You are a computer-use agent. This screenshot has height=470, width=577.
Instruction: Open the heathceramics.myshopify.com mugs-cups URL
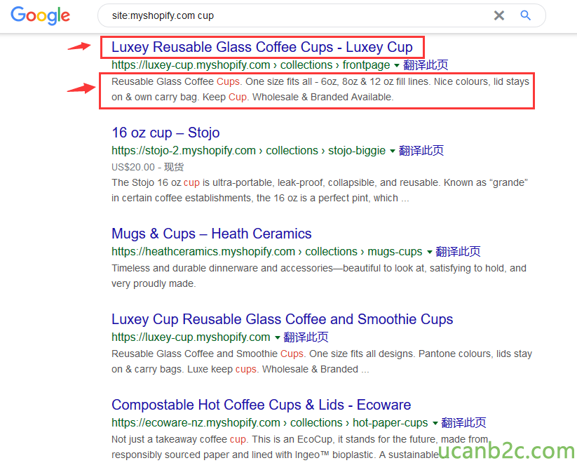pos(267,252)
